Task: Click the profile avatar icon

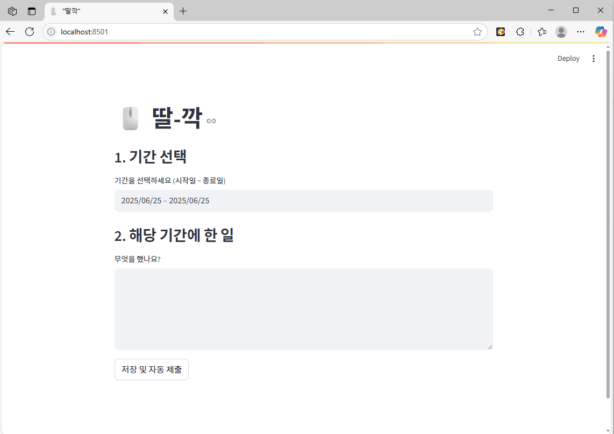Action: pos(561,32)
